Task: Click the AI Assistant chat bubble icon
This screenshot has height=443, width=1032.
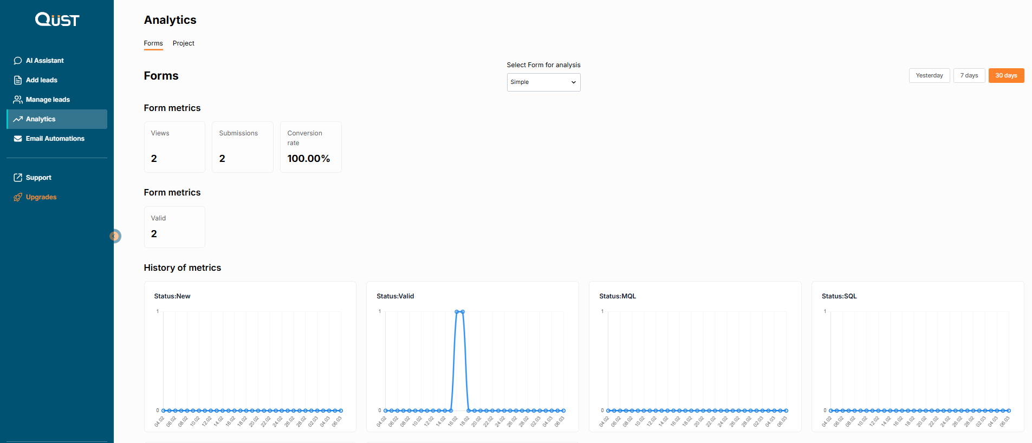Action: point(18,61)
